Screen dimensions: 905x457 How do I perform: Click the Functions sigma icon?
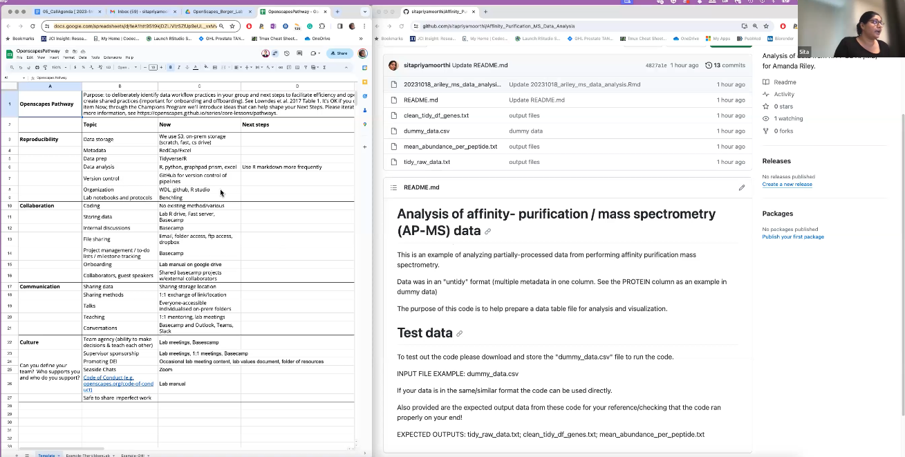(x=324, y=68)
